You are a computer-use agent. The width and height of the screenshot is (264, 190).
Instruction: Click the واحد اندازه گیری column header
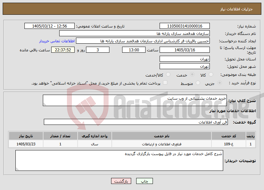(94, 136)
